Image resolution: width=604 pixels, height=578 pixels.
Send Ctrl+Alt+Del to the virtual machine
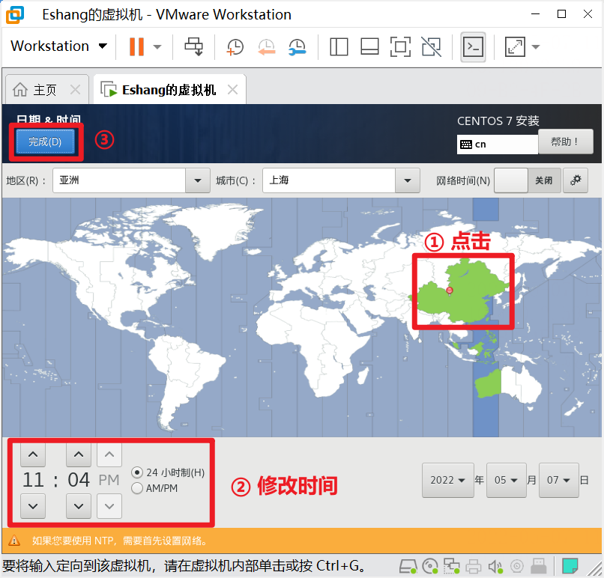coord(194,46)
